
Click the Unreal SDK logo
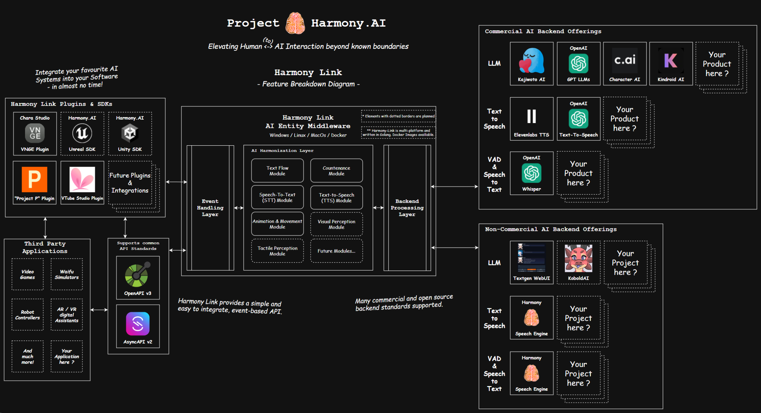tap(82, 133)
